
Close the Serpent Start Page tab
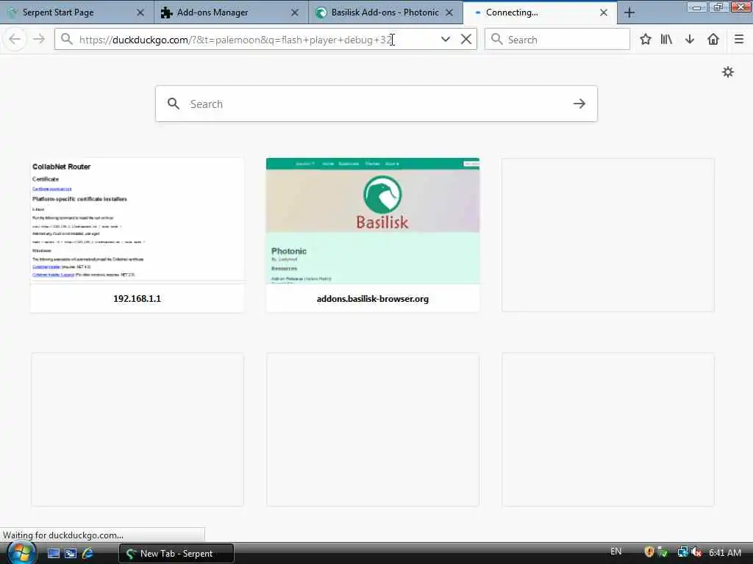140,12
